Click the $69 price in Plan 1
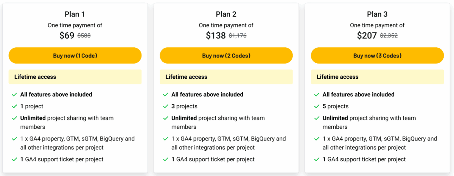The image size is (454, 176). point(67,36)
